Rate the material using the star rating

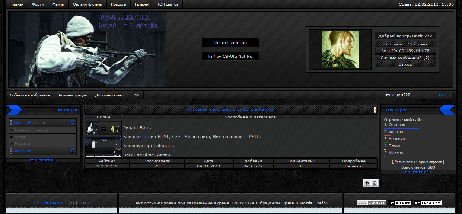107,166
